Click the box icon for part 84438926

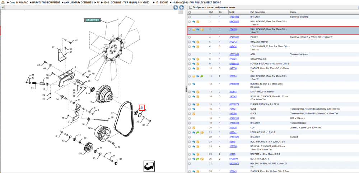197,22
